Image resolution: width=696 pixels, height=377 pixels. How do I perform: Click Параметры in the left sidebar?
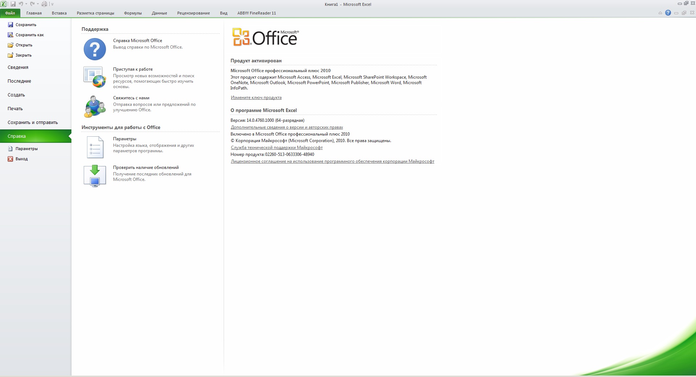[x=26, y=149]
